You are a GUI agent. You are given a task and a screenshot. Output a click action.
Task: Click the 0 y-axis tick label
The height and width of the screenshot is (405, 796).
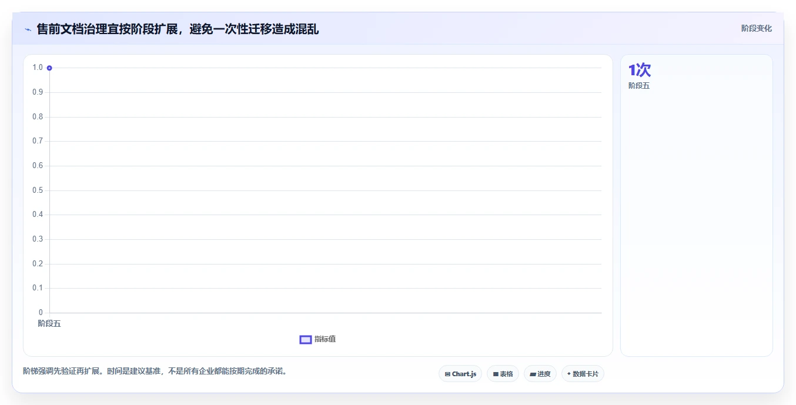(x=41, y=313)
